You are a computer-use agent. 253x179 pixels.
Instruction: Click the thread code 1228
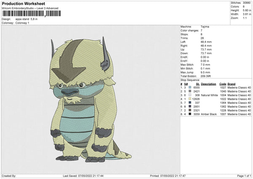point(223,110)
